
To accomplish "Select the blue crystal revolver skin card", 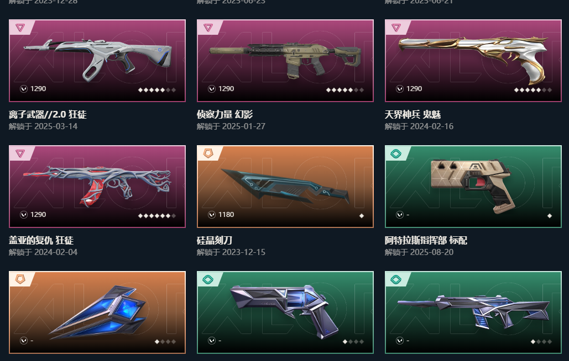I will pyautogui.click(x=285, y=312).
